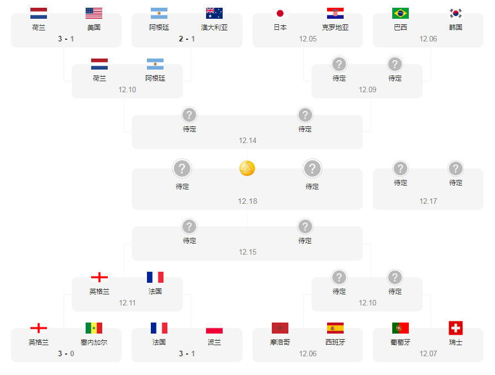Click the gold trophy icon in the final
Image resolution: width=495 pixels, height=375 pixels.
click(247, 168)
